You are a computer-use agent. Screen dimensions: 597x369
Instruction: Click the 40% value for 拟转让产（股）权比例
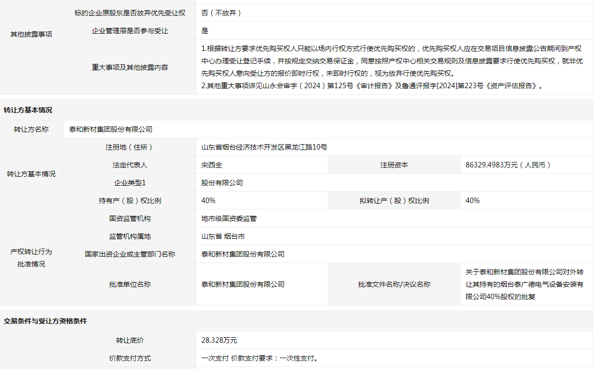point(473,201)
